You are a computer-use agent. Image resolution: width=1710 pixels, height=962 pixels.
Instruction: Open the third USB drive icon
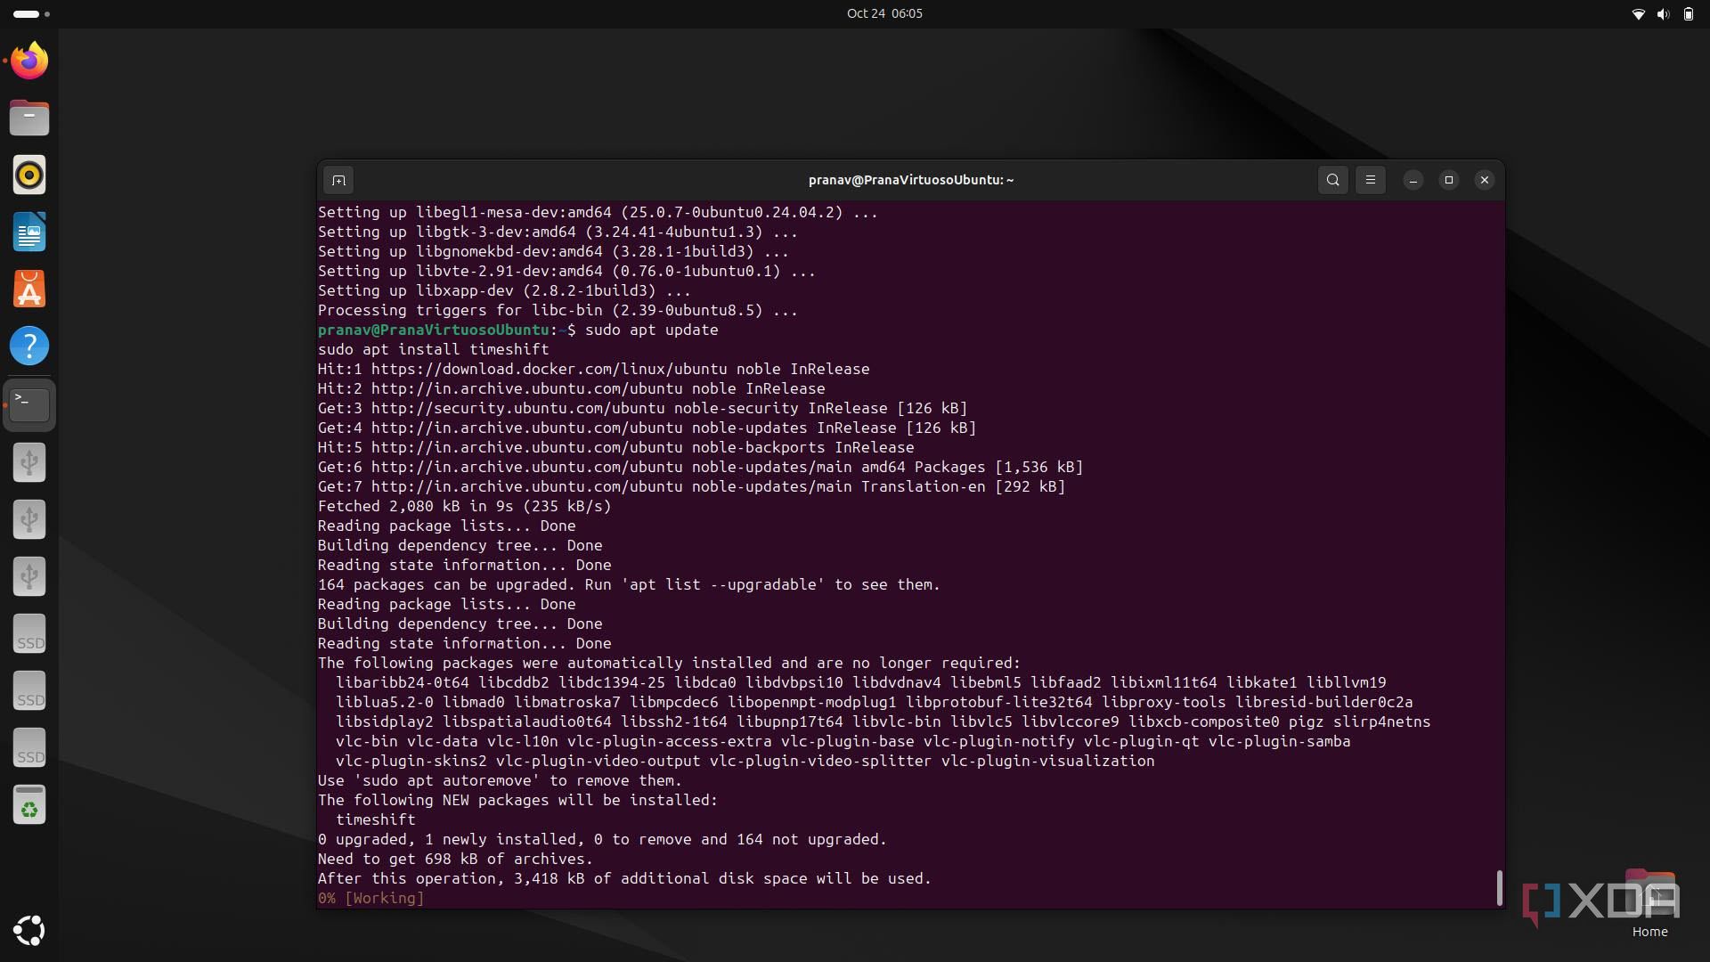(29, 576)
